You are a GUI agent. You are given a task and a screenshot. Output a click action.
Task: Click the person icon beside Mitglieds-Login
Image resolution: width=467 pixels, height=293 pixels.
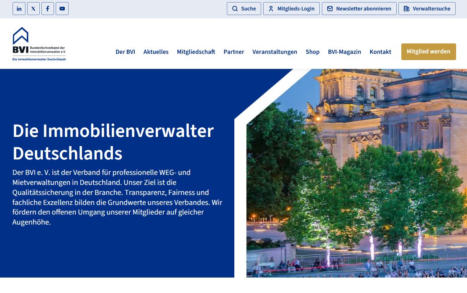271,8
